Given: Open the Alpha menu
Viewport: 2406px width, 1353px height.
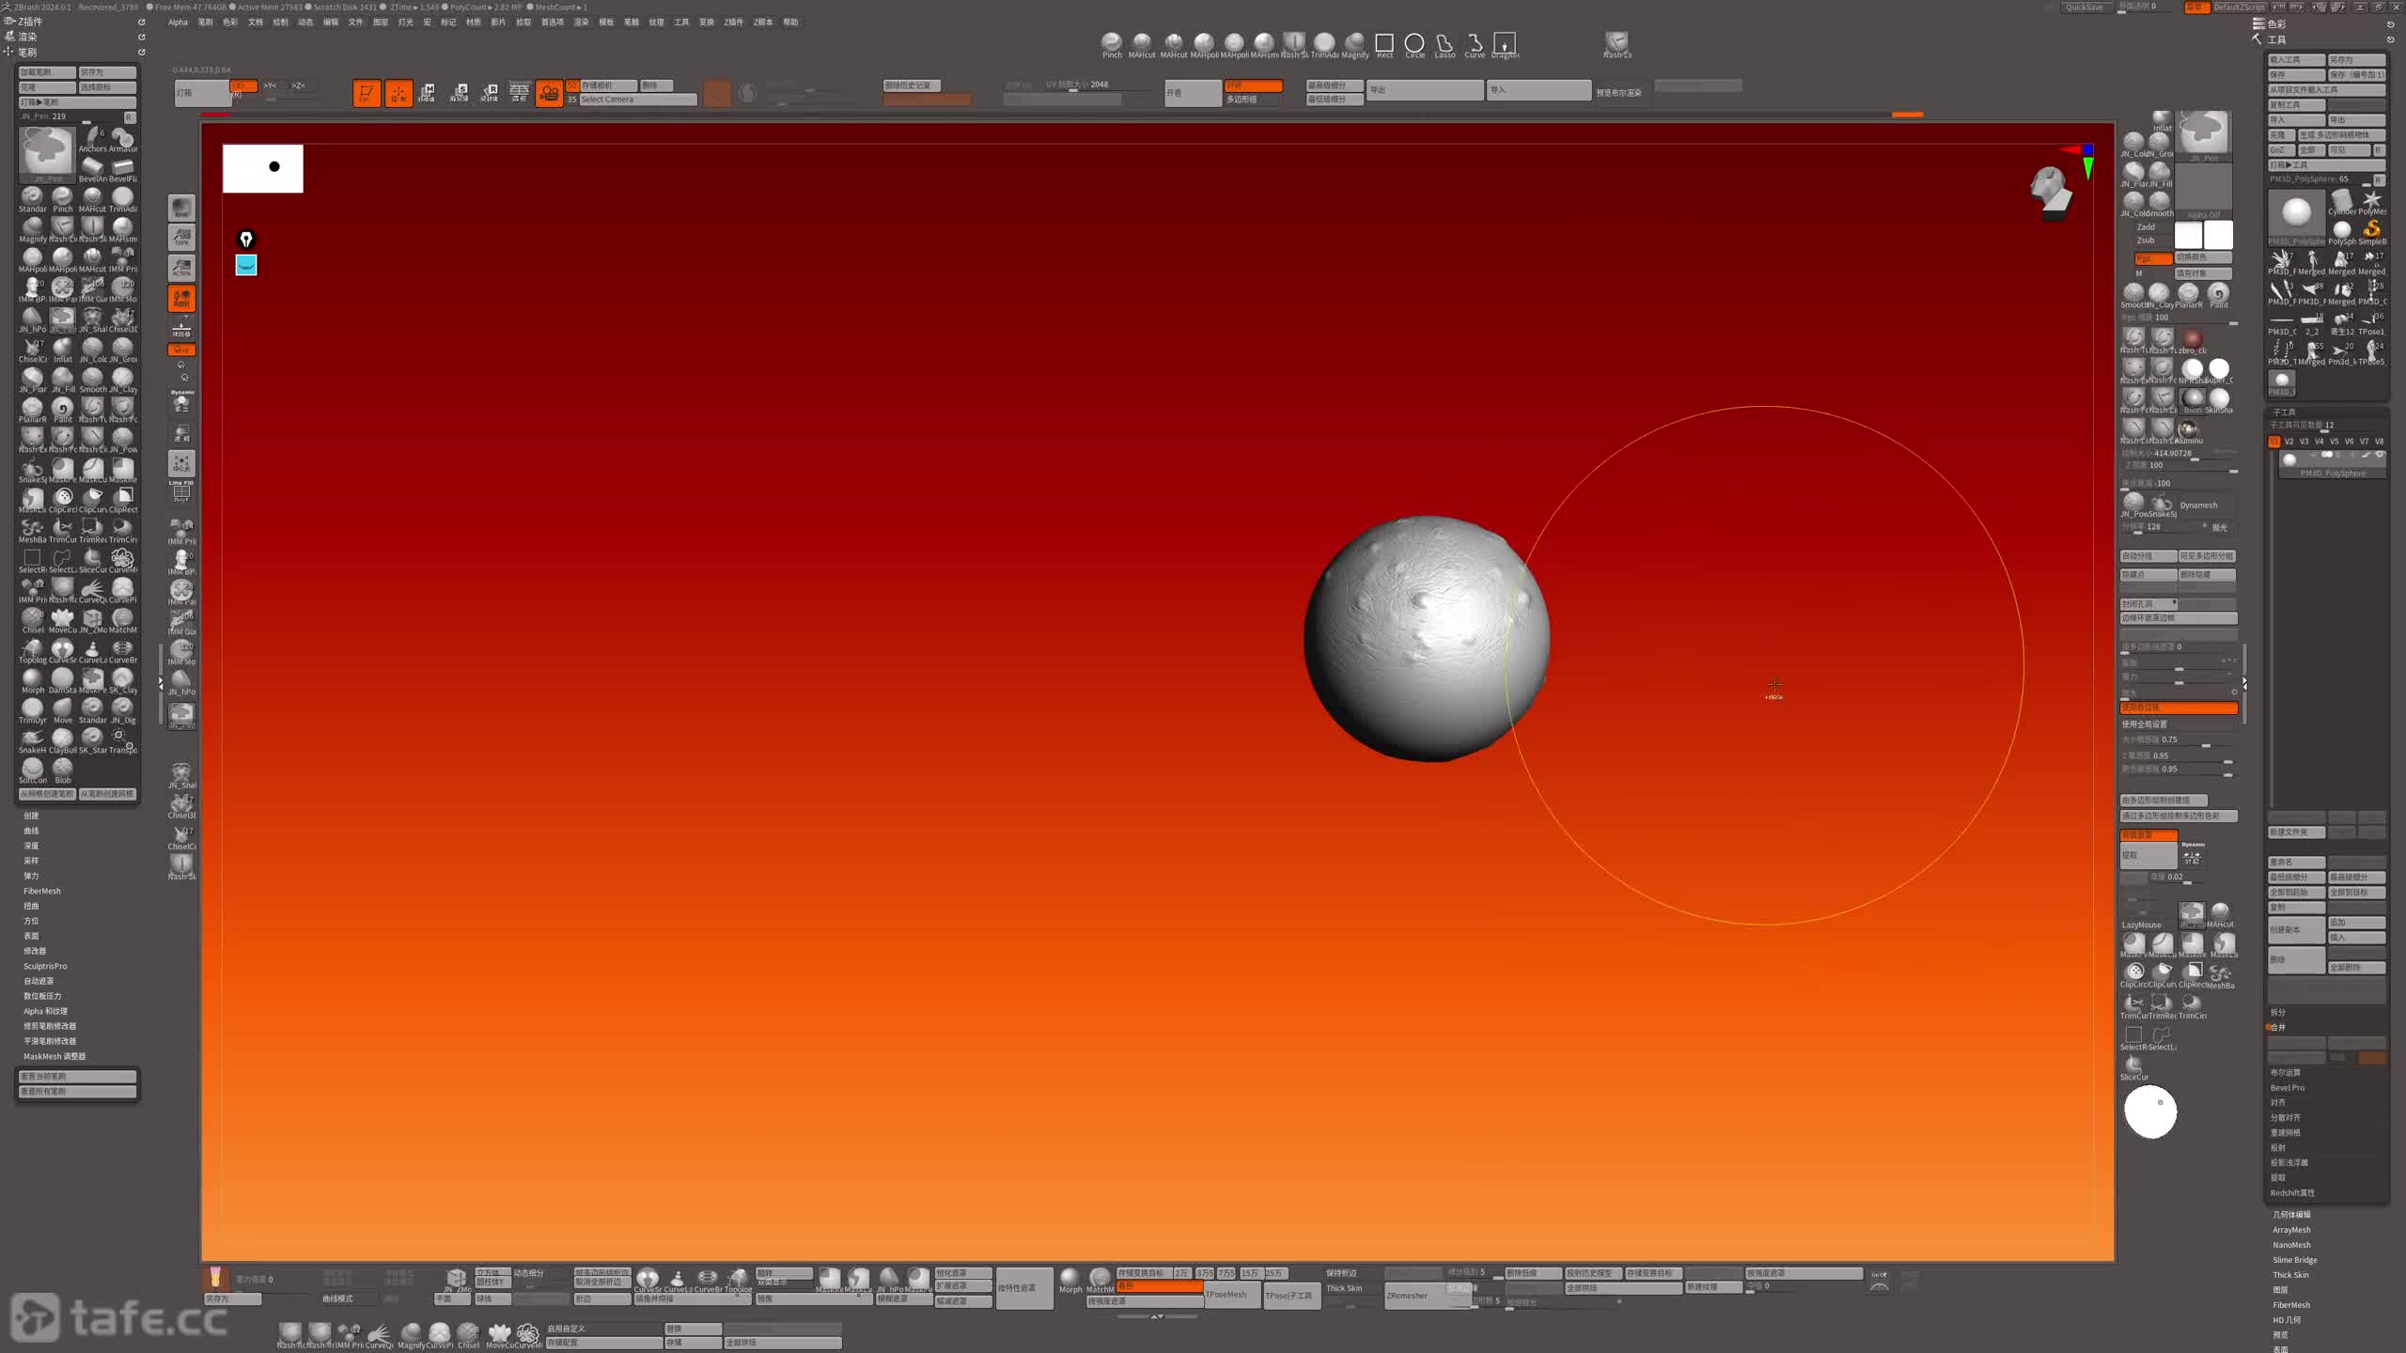Looking at the screenshot, I should point(178,23).
